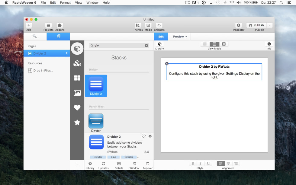Open the Snippets panel
Image resolution: width=296 pixels, height=185 pixels.
(159, 25)
